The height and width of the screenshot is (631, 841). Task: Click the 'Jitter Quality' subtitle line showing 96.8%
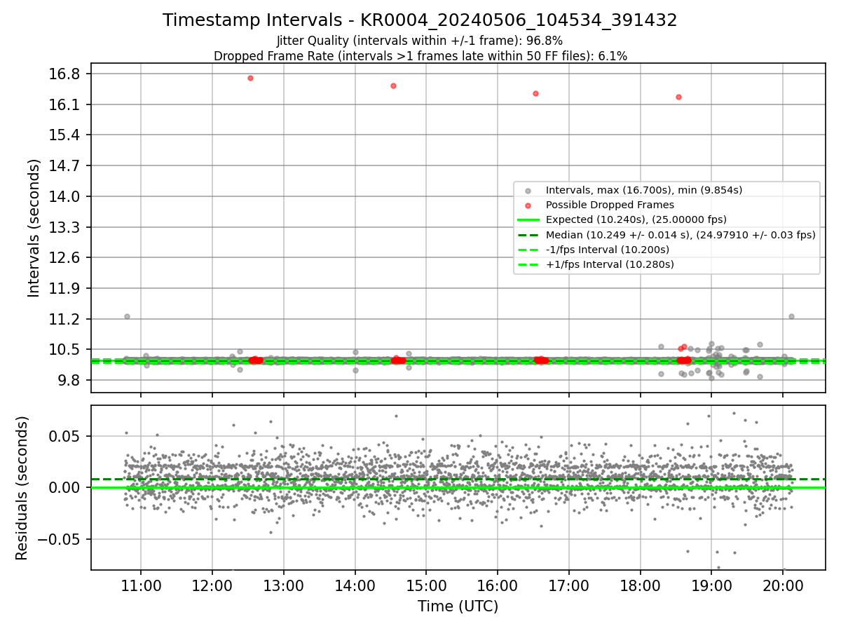420,41
